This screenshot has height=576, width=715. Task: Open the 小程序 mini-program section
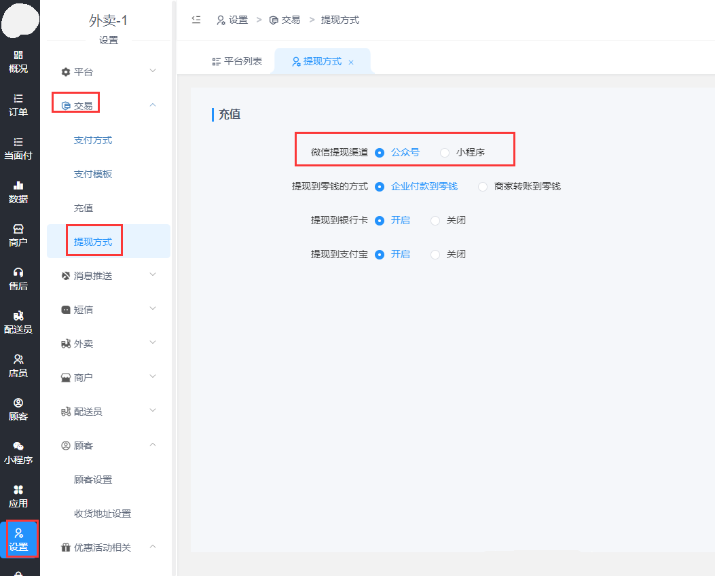[18, 453]
